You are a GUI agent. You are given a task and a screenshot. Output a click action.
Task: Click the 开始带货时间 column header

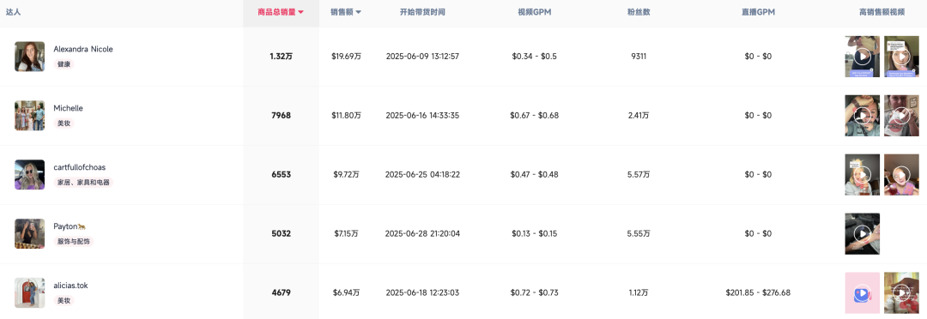point(422,12)
